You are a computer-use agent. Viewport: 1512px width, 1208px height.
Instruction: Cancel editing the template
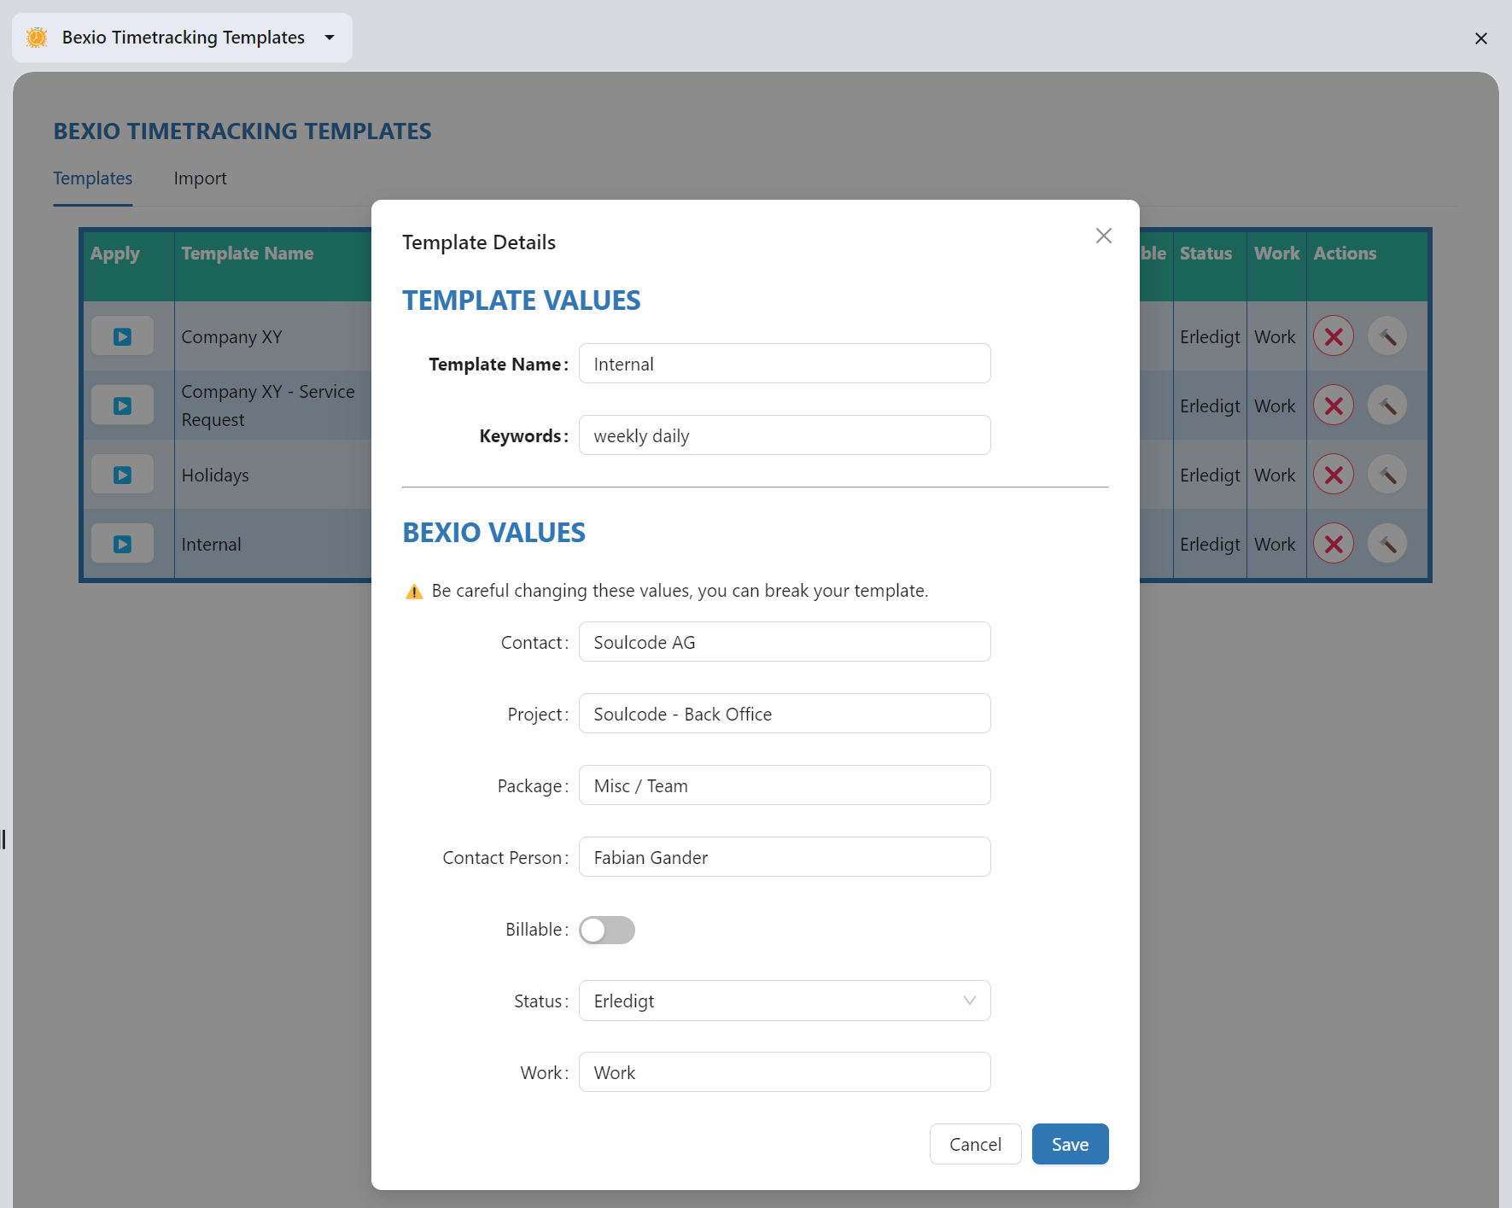click(975, 1144)
